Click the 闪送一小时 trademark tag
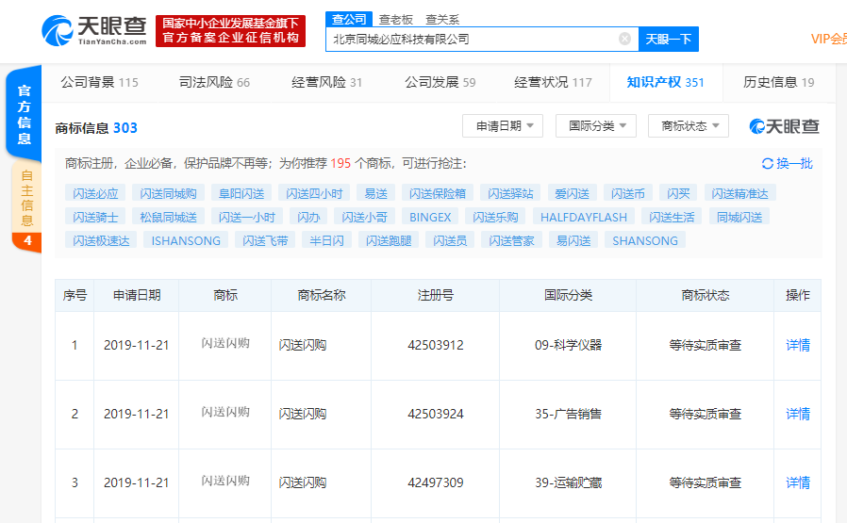Image resolution: width=847 pixels, height=523 pixels. [247, 217]
